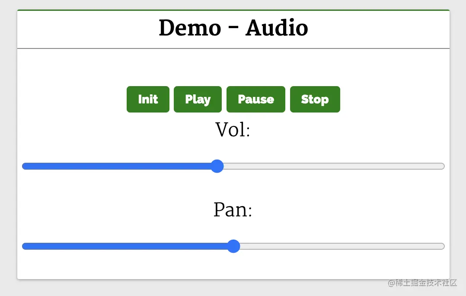Set Vol slider to its far-left minimum

[23, 166]
